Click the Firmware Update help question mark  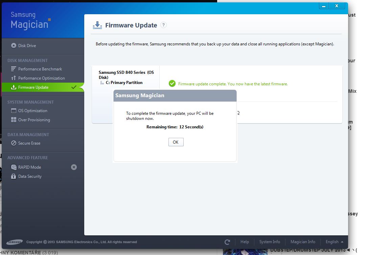pos(163,25)
